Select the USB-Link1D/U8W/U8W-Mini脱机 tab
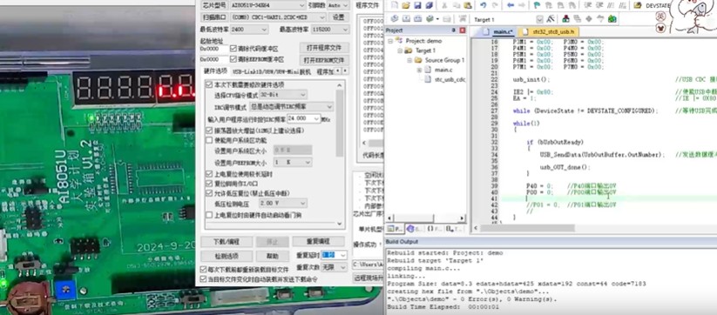 pos(272,71)
